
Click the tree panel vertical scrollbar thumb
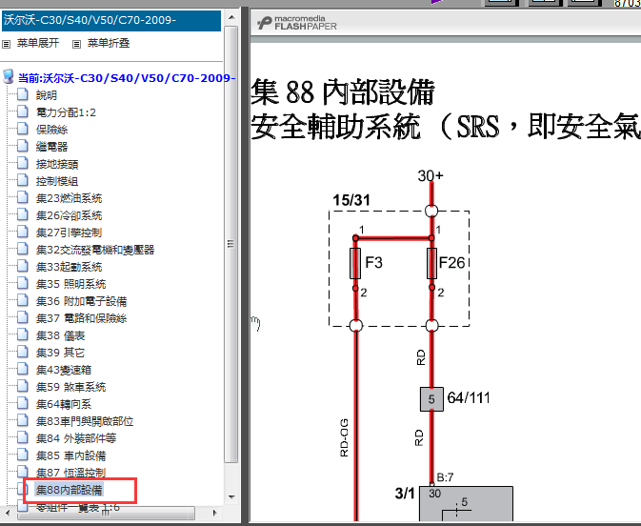[231, 244]
